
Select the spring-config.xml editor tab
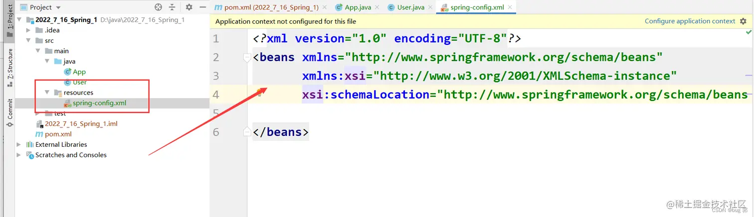[x=477, y=7]
